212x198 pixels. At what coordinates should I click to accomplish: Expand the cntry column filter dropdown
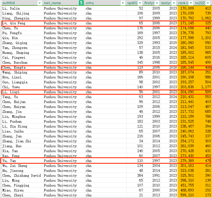click(x=123, y=3)
